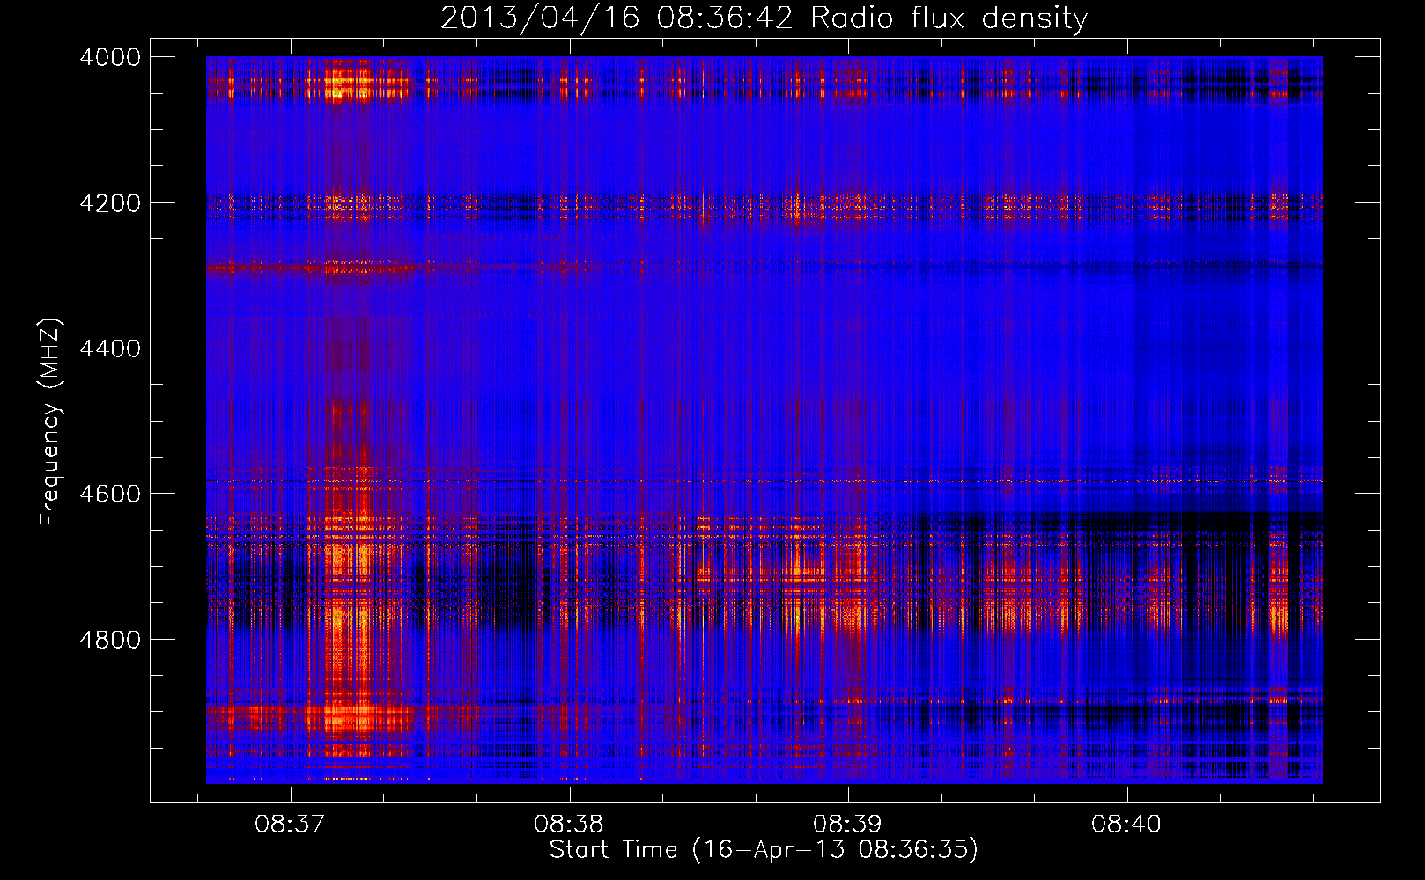1425x880 pixels.
Task: Select the plot title "2013/04/16 08:36:42 Radio flux density"
Action: [764, 18]
